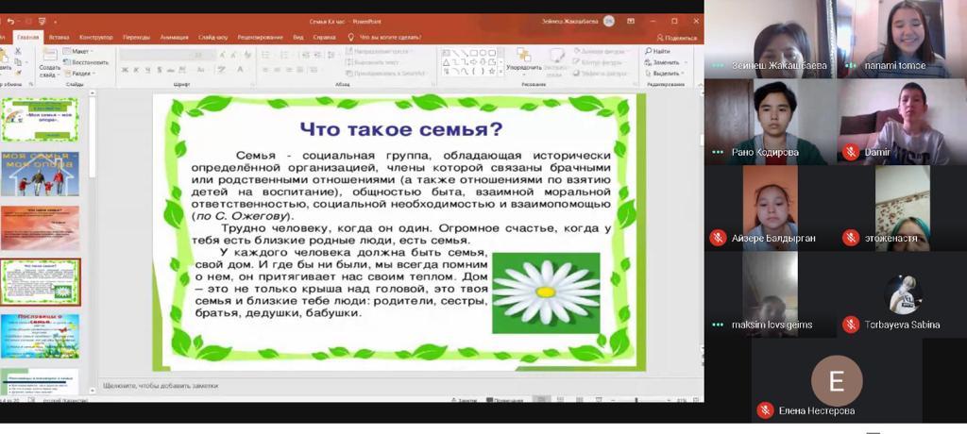Select the 'Пословицы о семье' slide thumbnail

tap(41, 336)
